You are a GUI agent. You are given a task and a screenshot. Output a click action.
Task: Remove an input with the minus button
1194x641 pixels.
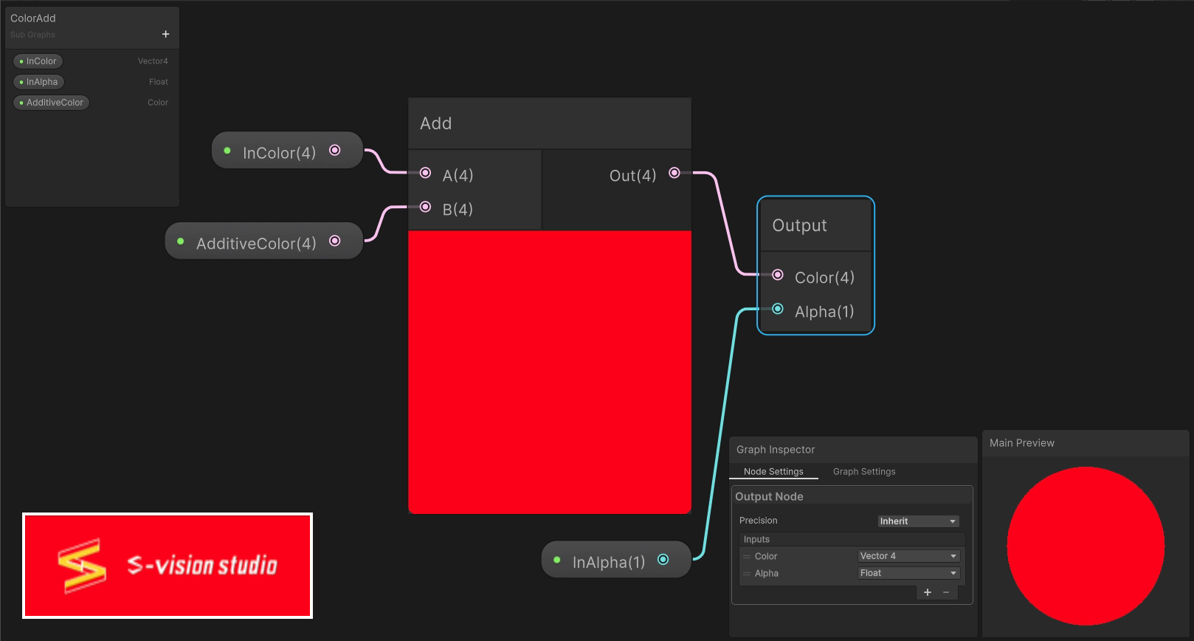coord(946,592)
